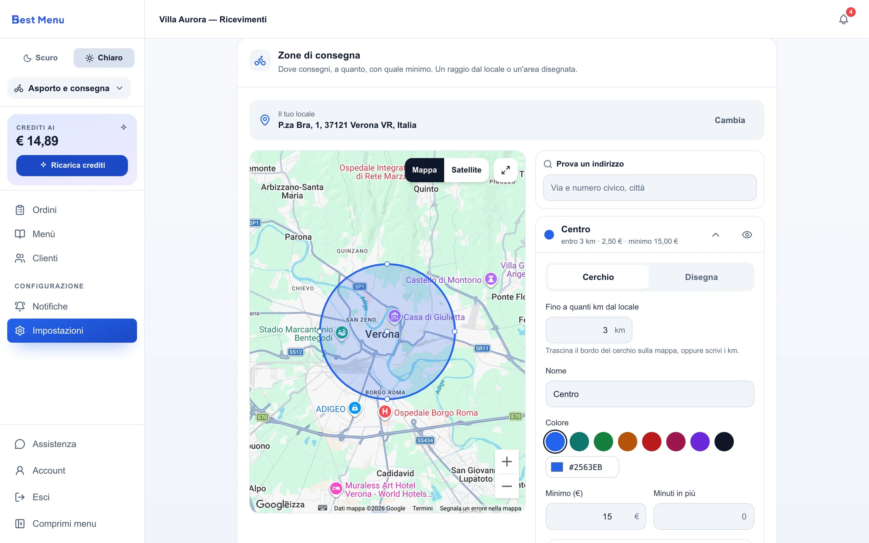Click the delivery bike icon beside Zone di consegna
The width and height of the screenshot is (869, 543).
(260, 61)
